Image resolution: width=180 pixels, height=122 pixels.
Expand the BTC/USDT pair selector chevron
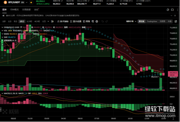click(27, 2)
